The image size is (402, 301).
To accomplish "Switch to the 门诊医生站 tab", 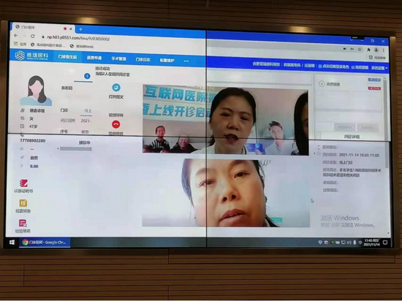I will 67,57.
